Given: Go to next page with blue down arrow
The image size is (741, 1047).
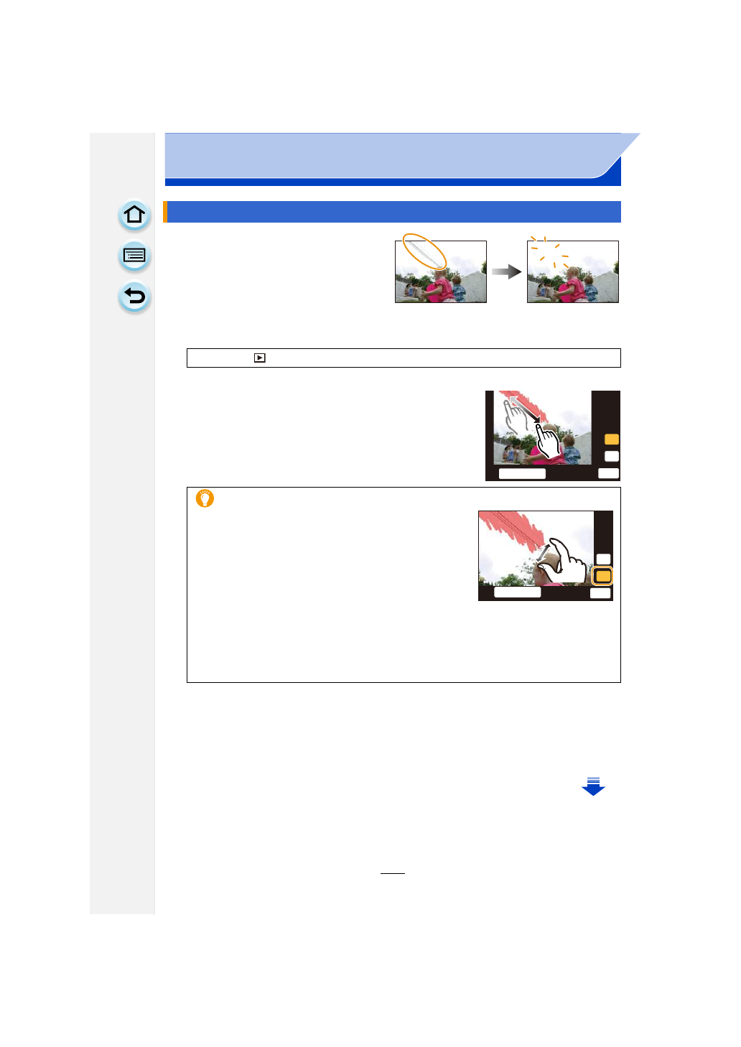Looking at the screenshot, I should [x=593, y=786].
